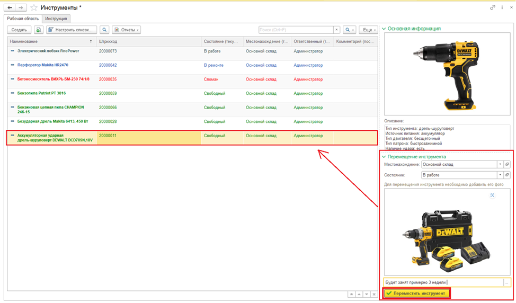Image resolution: width=516 pixels, height=303 pixels.
Task: Click the back navigation arrow
Action: (x=10, y=8)
